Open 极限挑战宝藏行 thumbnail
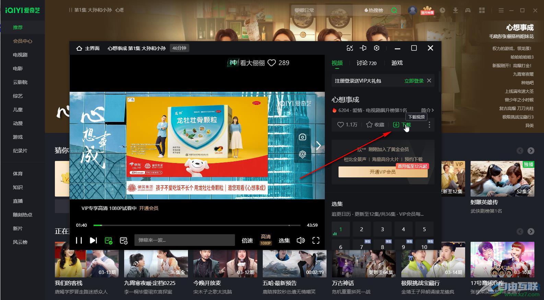This screenshot has width=544, height=300. pos(433,263)
